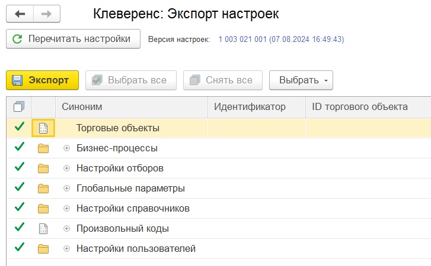Uncheck the Торговые объекты row checkmark
Image resolution: width=431 pixels, height=266 pixels.
[x=19, y=126]
